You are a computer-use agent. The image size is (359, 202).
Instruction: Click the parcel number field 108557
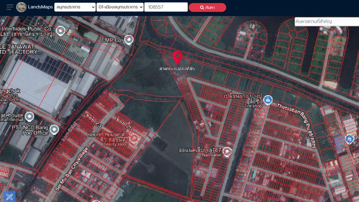pos(166,7)
